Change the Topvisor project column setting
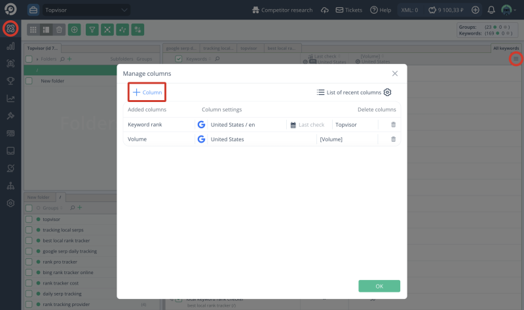 (355, 124)
